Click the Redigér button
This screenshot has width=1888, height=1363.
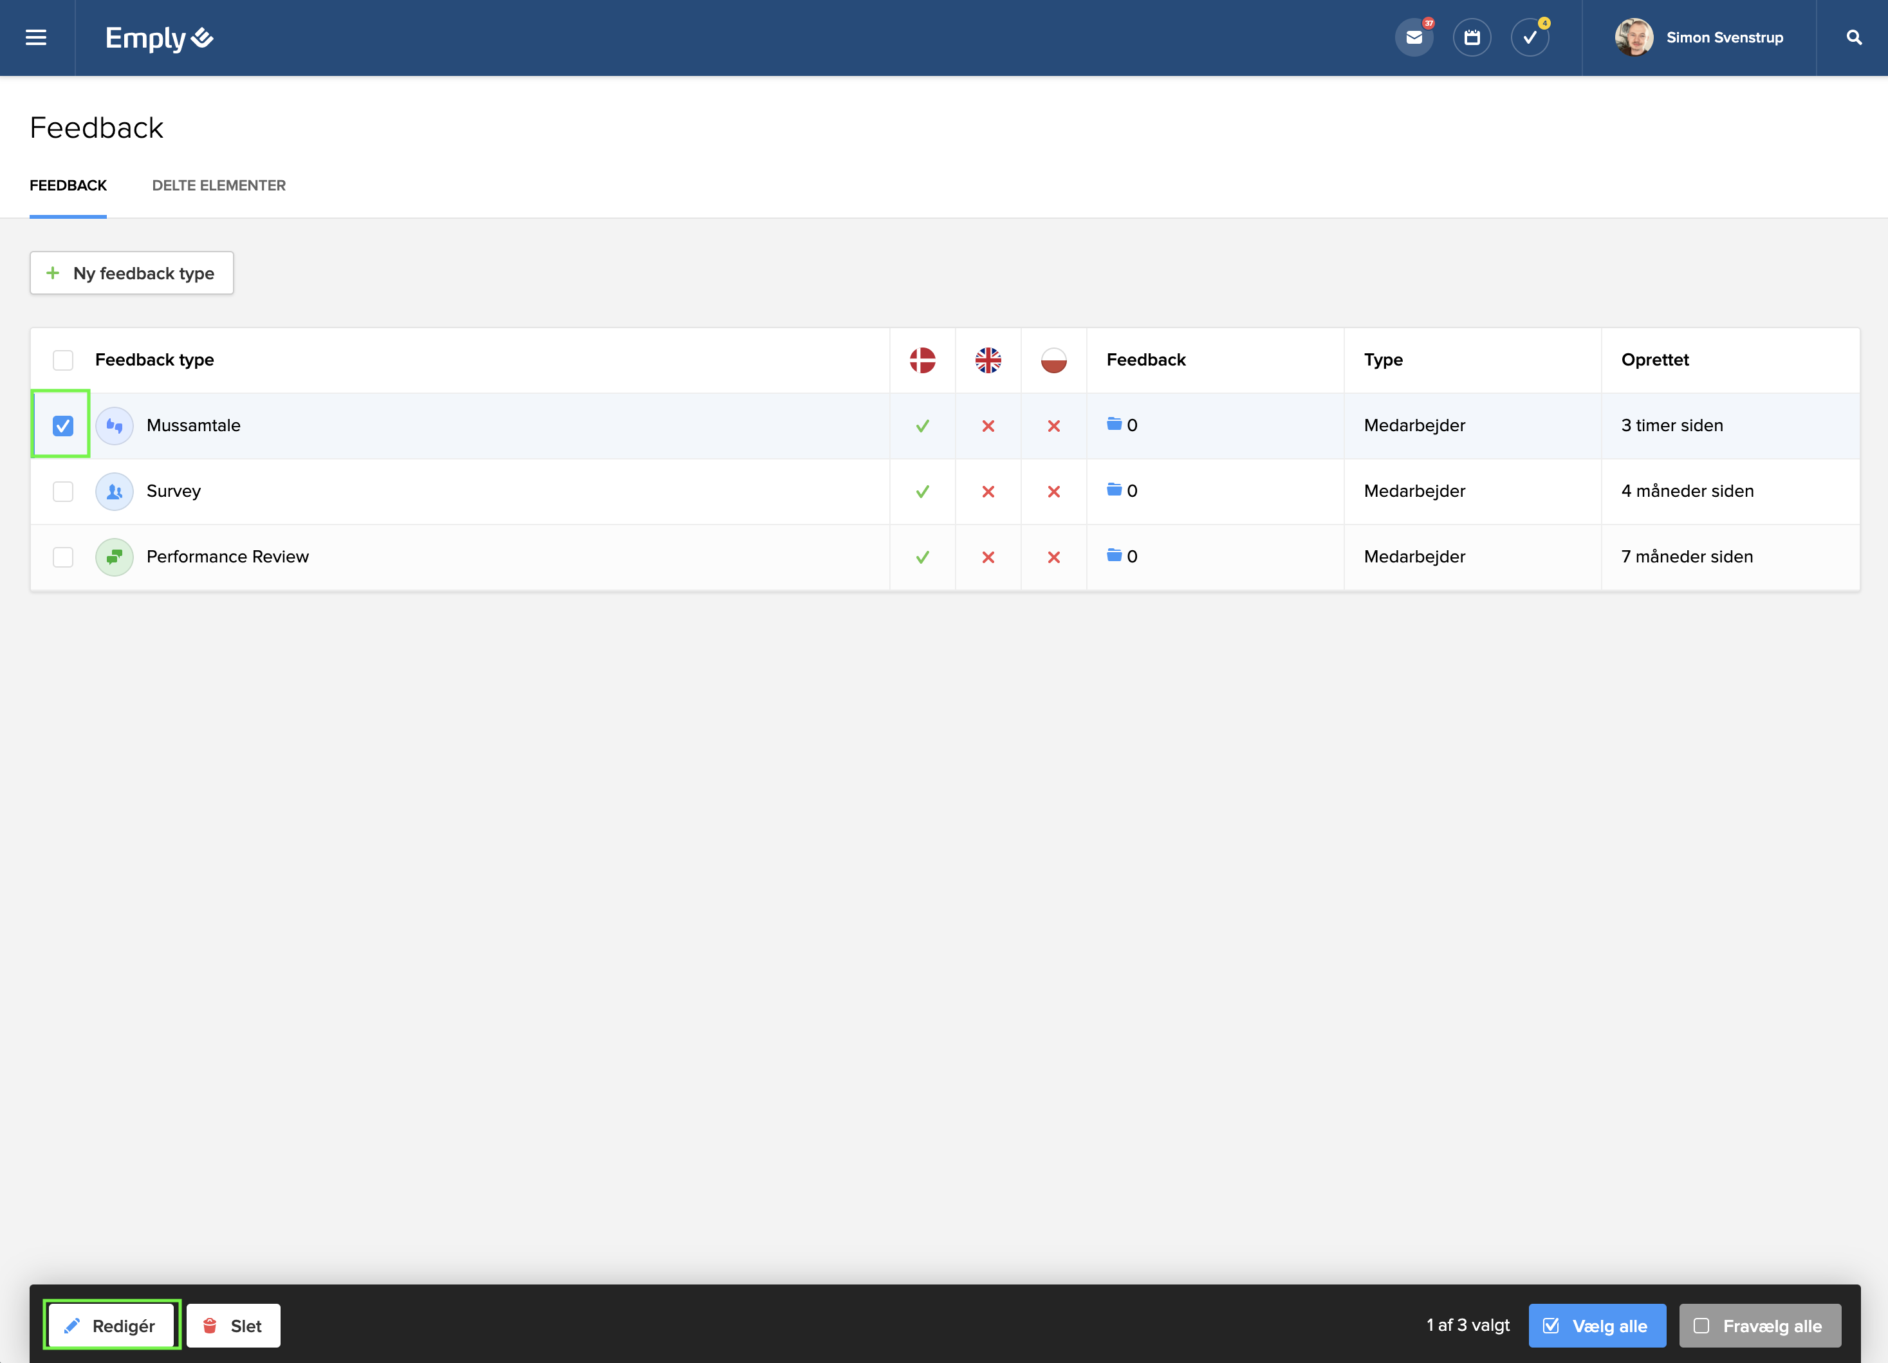[x=111, y=1326]
